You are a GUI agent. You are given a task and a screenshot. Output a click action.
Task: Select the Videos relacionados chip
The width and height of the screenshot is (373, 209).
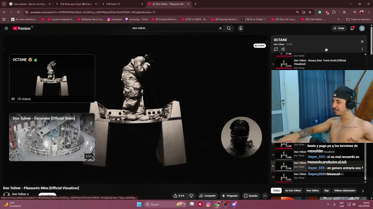(x=345, y=190)
